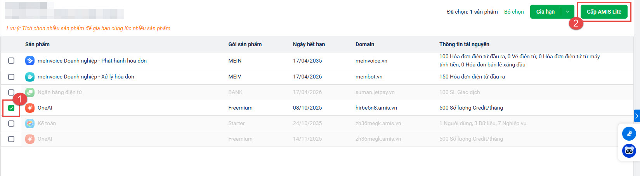Click the OneAI icon in the hir6e5n8.amis.vn row
Image resolution: width=640 pixels, height=176 pixels.
(x=30, y=108)
